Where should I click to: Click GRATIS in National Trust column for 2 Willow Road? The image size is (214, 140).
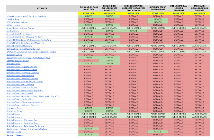tap(158, 19)
